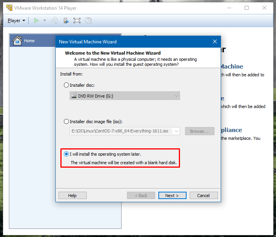Click the Next > button
This screenshot has height=237, width=276.
pos(172,196)
